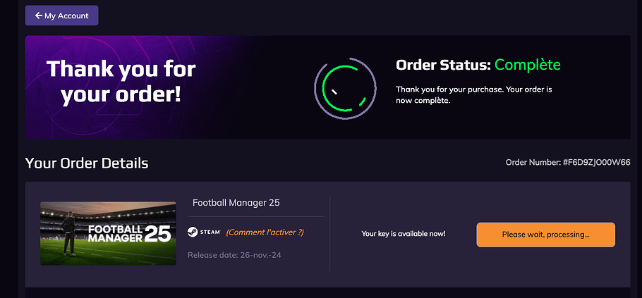Click the STEAM wordmark next to the logo
This screenshot has width=642, height=298.
click(210, 232)
